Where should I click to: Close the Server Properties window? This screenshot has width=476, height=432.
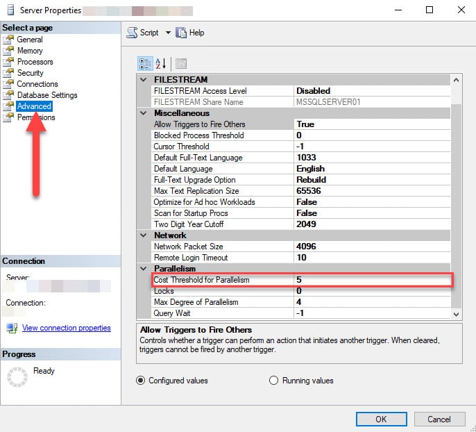(461, 10)
